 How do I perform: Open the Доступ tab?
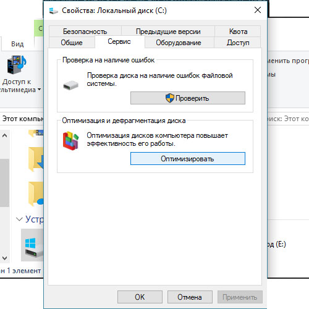238,43
